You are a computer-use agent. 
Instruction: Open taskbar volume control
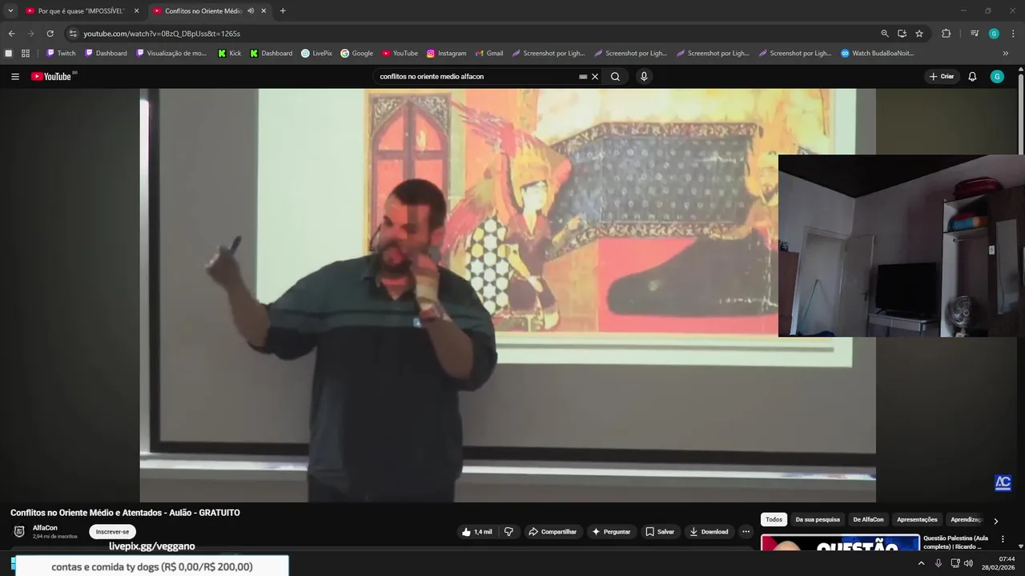[x=968, y=563]
